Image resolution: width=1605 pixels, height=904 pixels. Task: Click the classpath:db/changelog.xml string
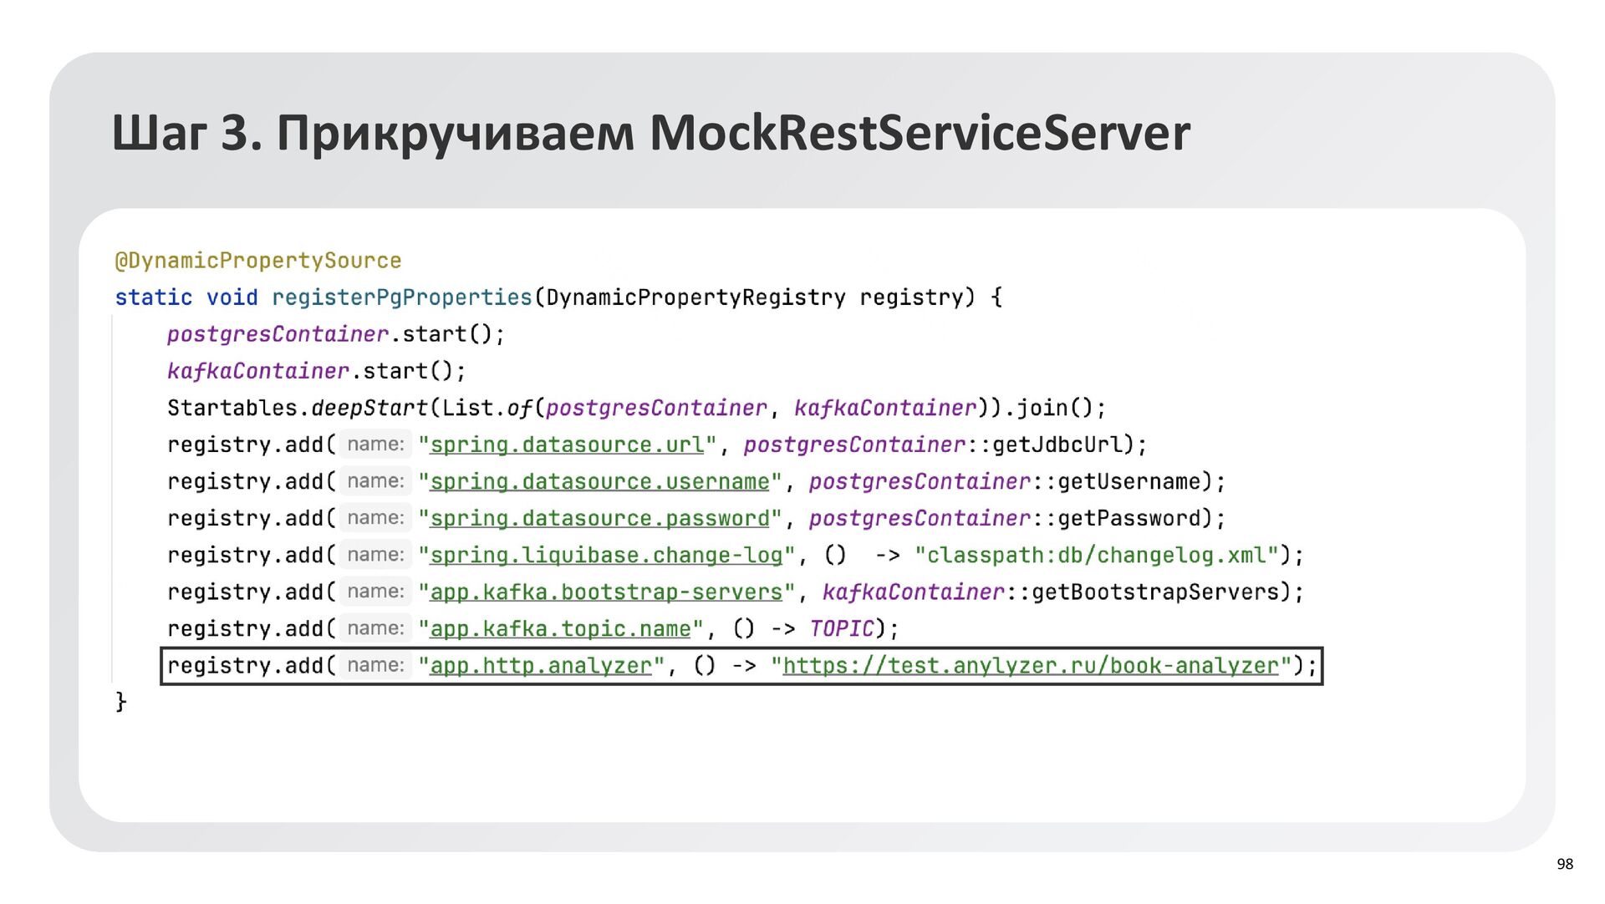[1097, 555]
